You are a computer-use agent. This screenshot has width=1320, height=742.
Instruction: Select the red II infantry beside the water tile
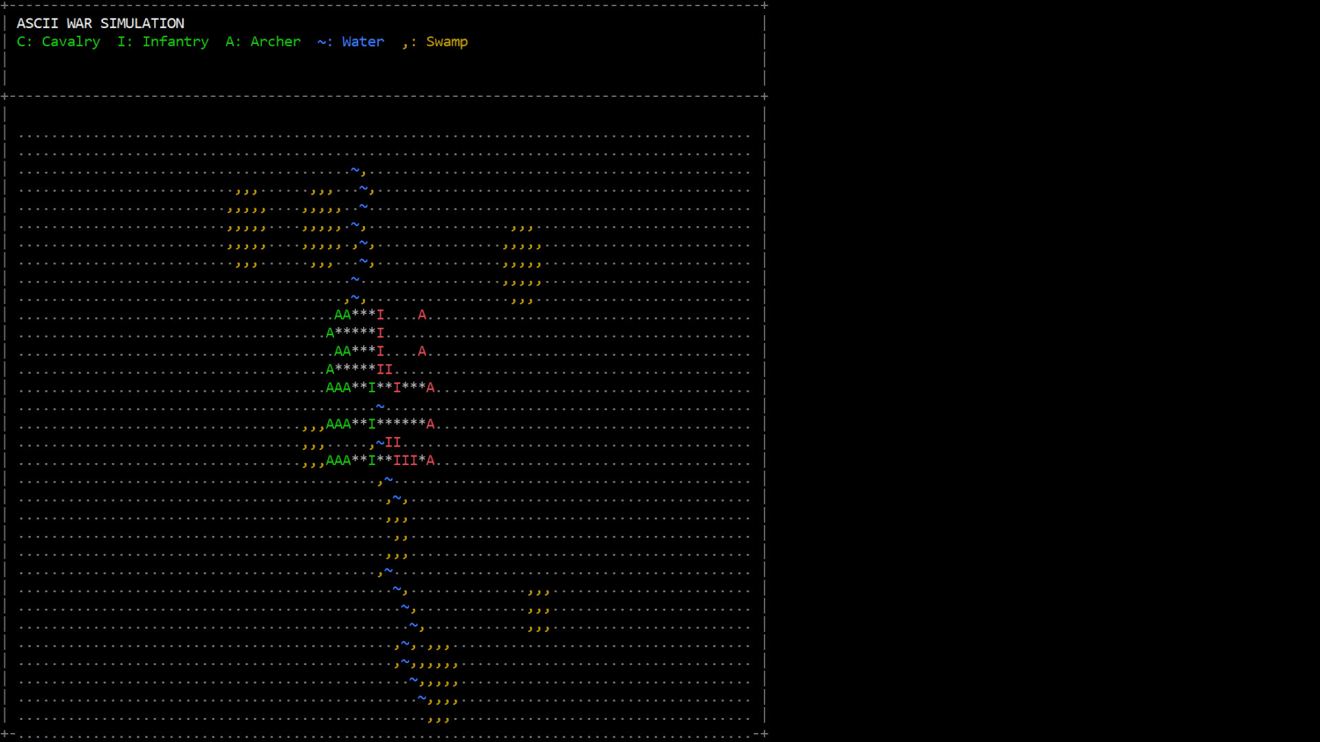pos(393,442)
